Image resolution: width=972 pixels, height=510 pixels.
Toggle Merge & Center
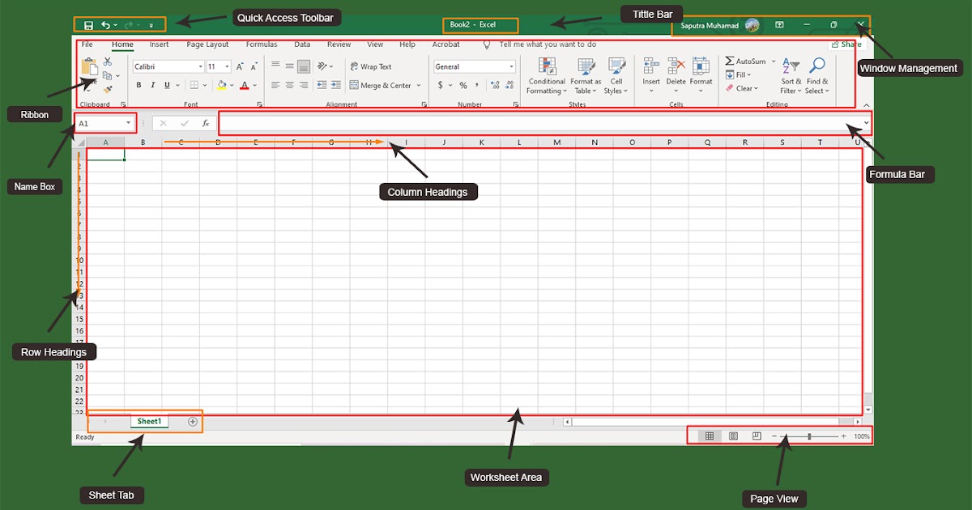382,83
